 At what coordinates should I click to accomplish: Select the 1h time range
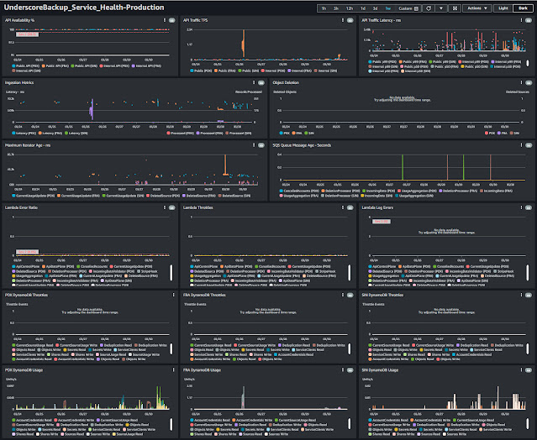coord(324,8)
